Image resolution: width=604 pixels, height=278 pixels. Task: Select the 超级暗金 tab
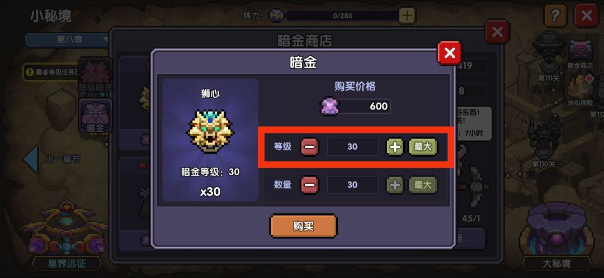click(95, 75)
